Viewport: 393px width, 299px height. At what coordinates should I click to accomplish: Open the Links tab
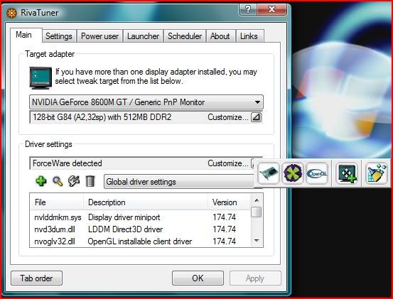pos(249,36)
